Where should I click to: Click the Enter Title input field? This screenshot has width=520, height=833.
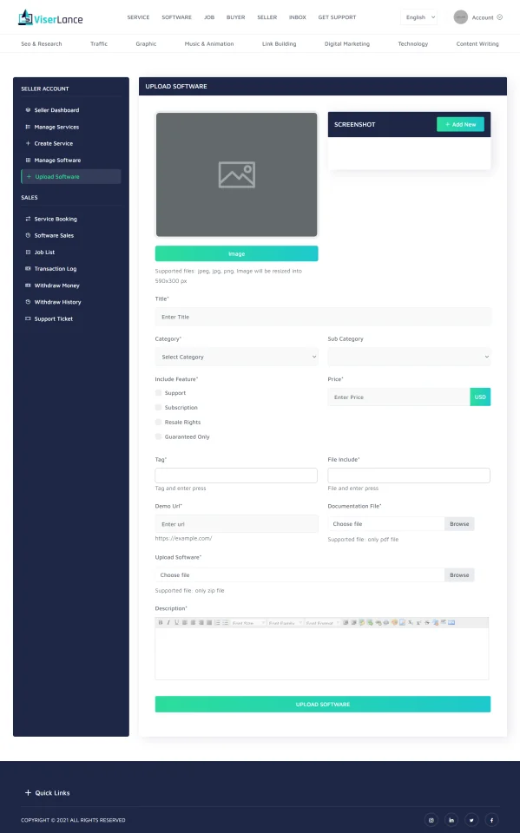coord(323,317)
